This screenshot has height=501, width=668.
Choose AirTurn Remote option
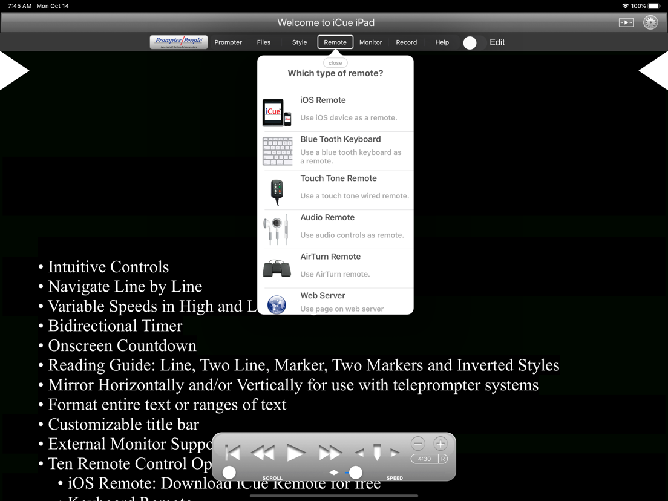pos(335,269)
